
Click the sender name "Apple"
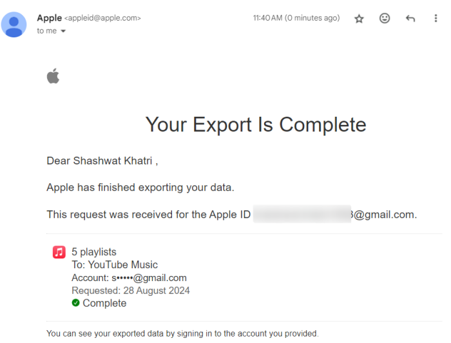pos(50,18)
